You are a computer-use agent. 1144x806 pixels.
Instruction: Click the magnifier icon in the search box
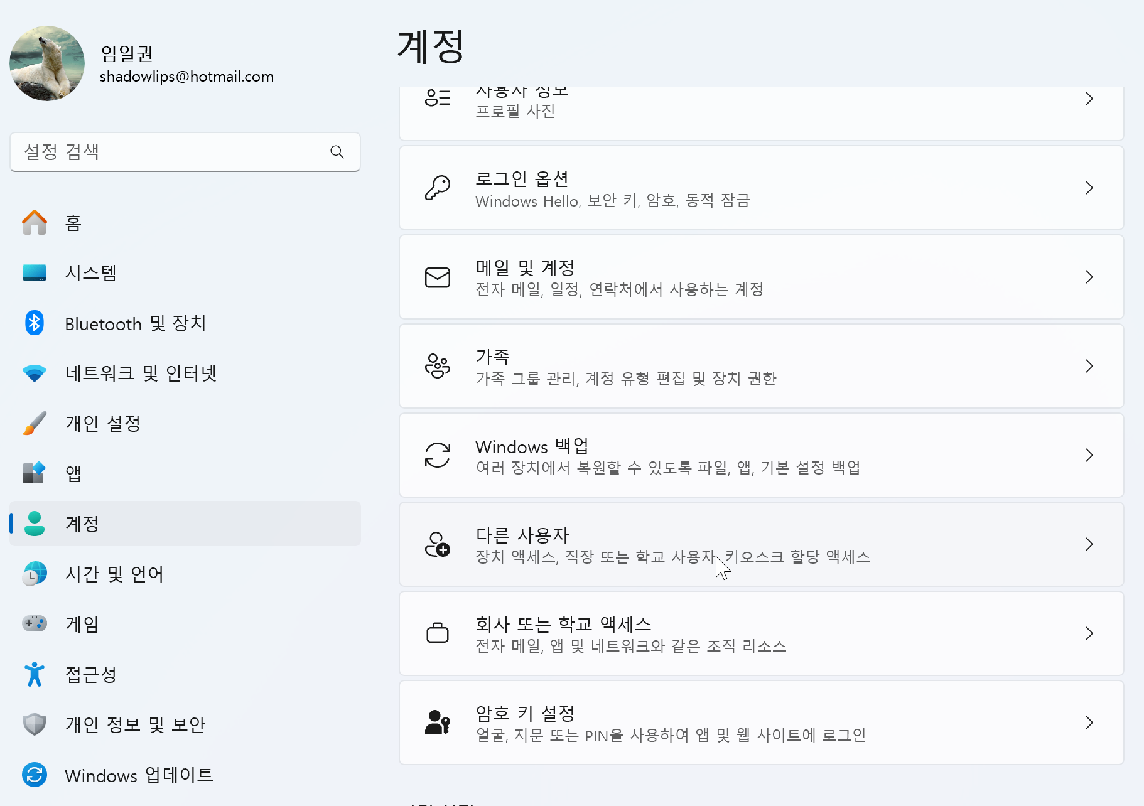[337, 152]
